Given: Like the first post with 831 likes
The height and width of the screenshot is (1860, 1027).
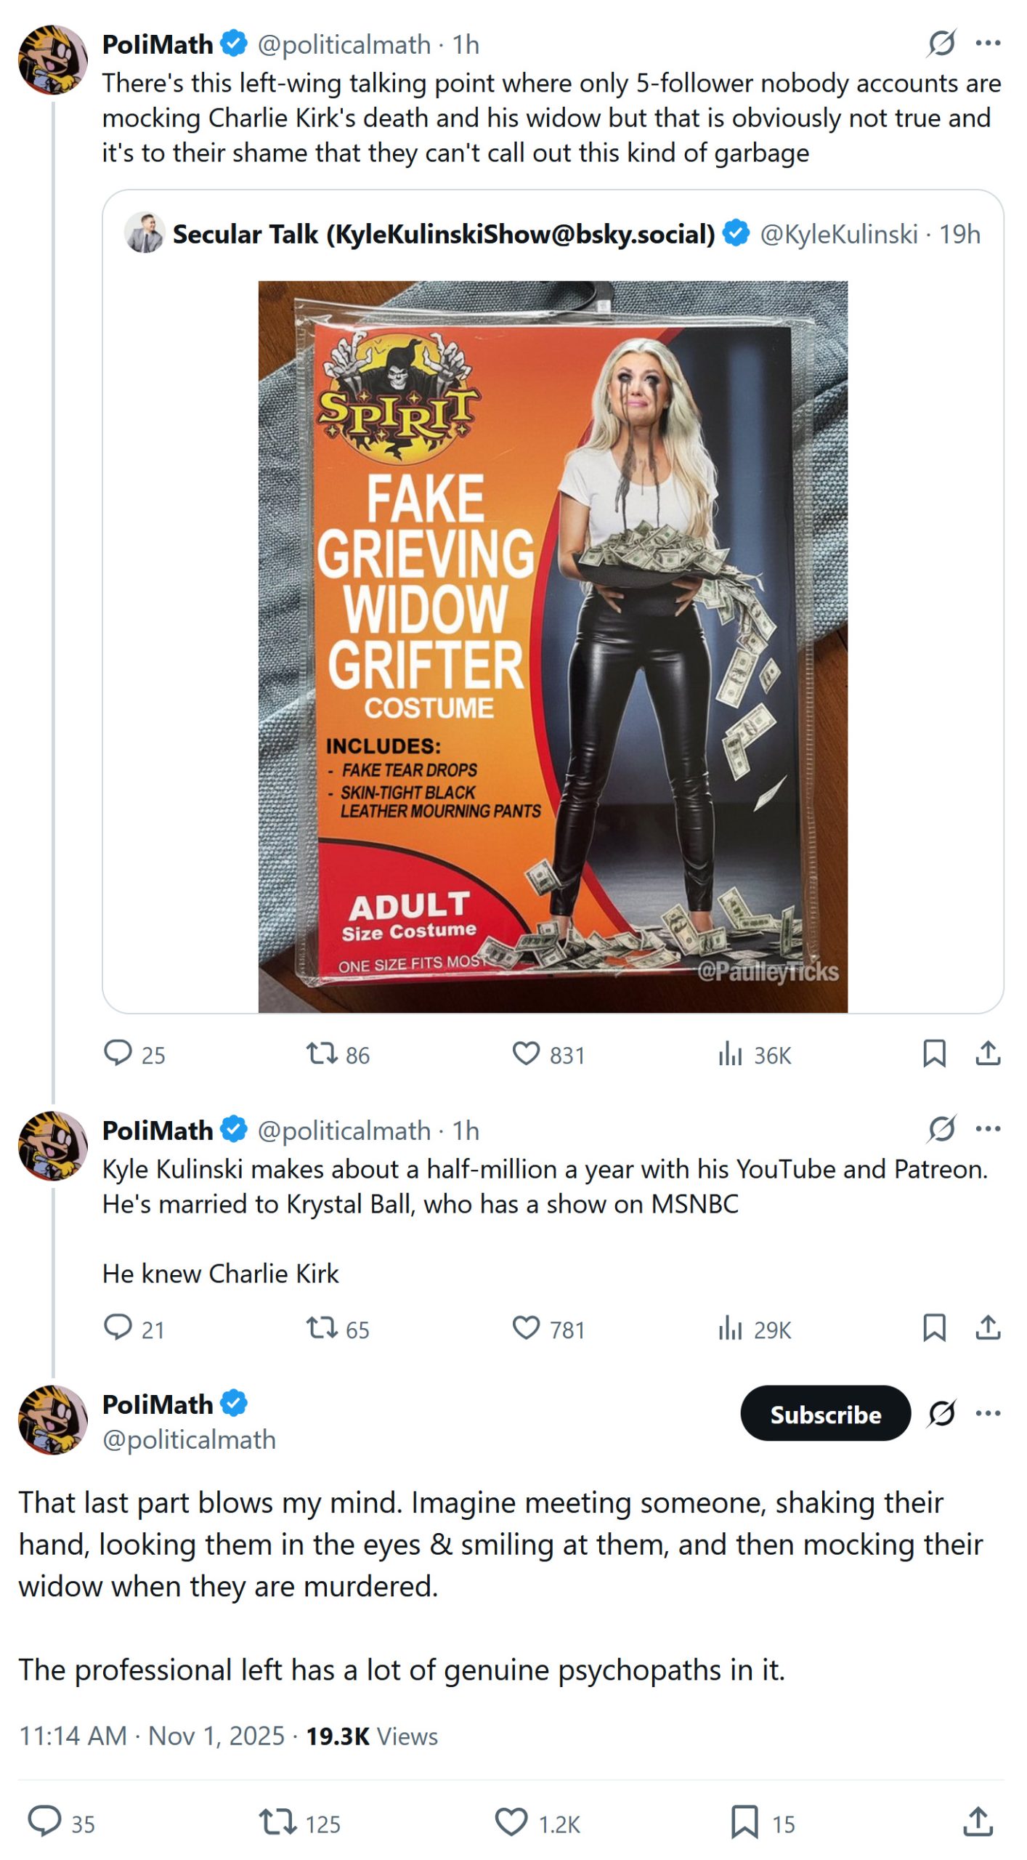Looking at the screenshot, I should coord(527,1053).
